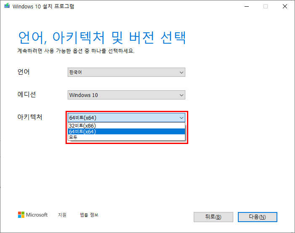Close the Windows 10 setup window
The width and height of the screenshot is (295, 233).
click(x=285, y=6)
